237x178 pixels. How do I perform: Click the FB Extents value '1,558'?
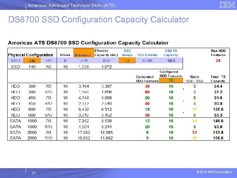pos(84,67)
